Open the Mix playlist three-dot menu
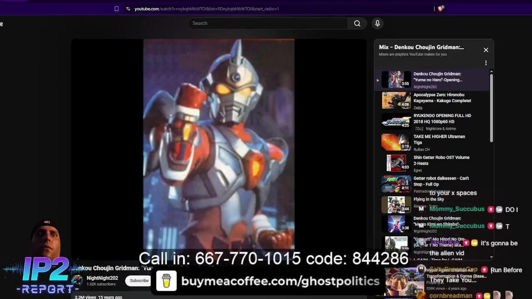 point(486,63)
